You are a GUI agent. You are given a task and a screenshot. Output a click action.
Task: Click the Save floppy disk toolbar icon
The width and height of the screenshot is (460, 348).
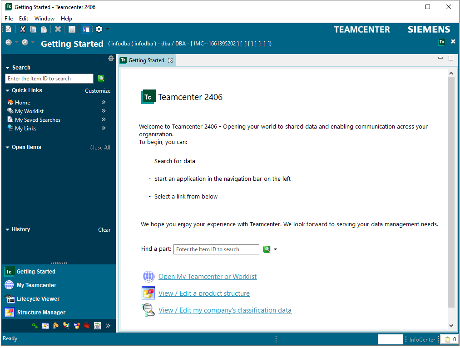coord(72,29)
